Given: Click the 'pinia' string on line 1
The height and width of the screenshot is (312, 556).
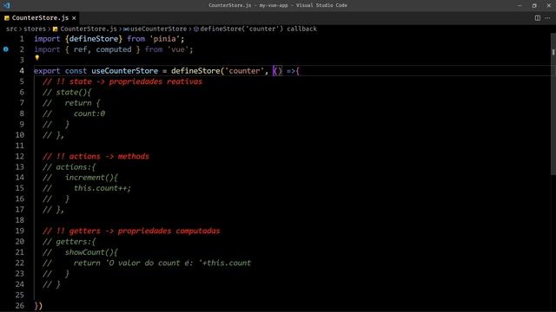Looking at the screenshot, I should click(164, 39).
